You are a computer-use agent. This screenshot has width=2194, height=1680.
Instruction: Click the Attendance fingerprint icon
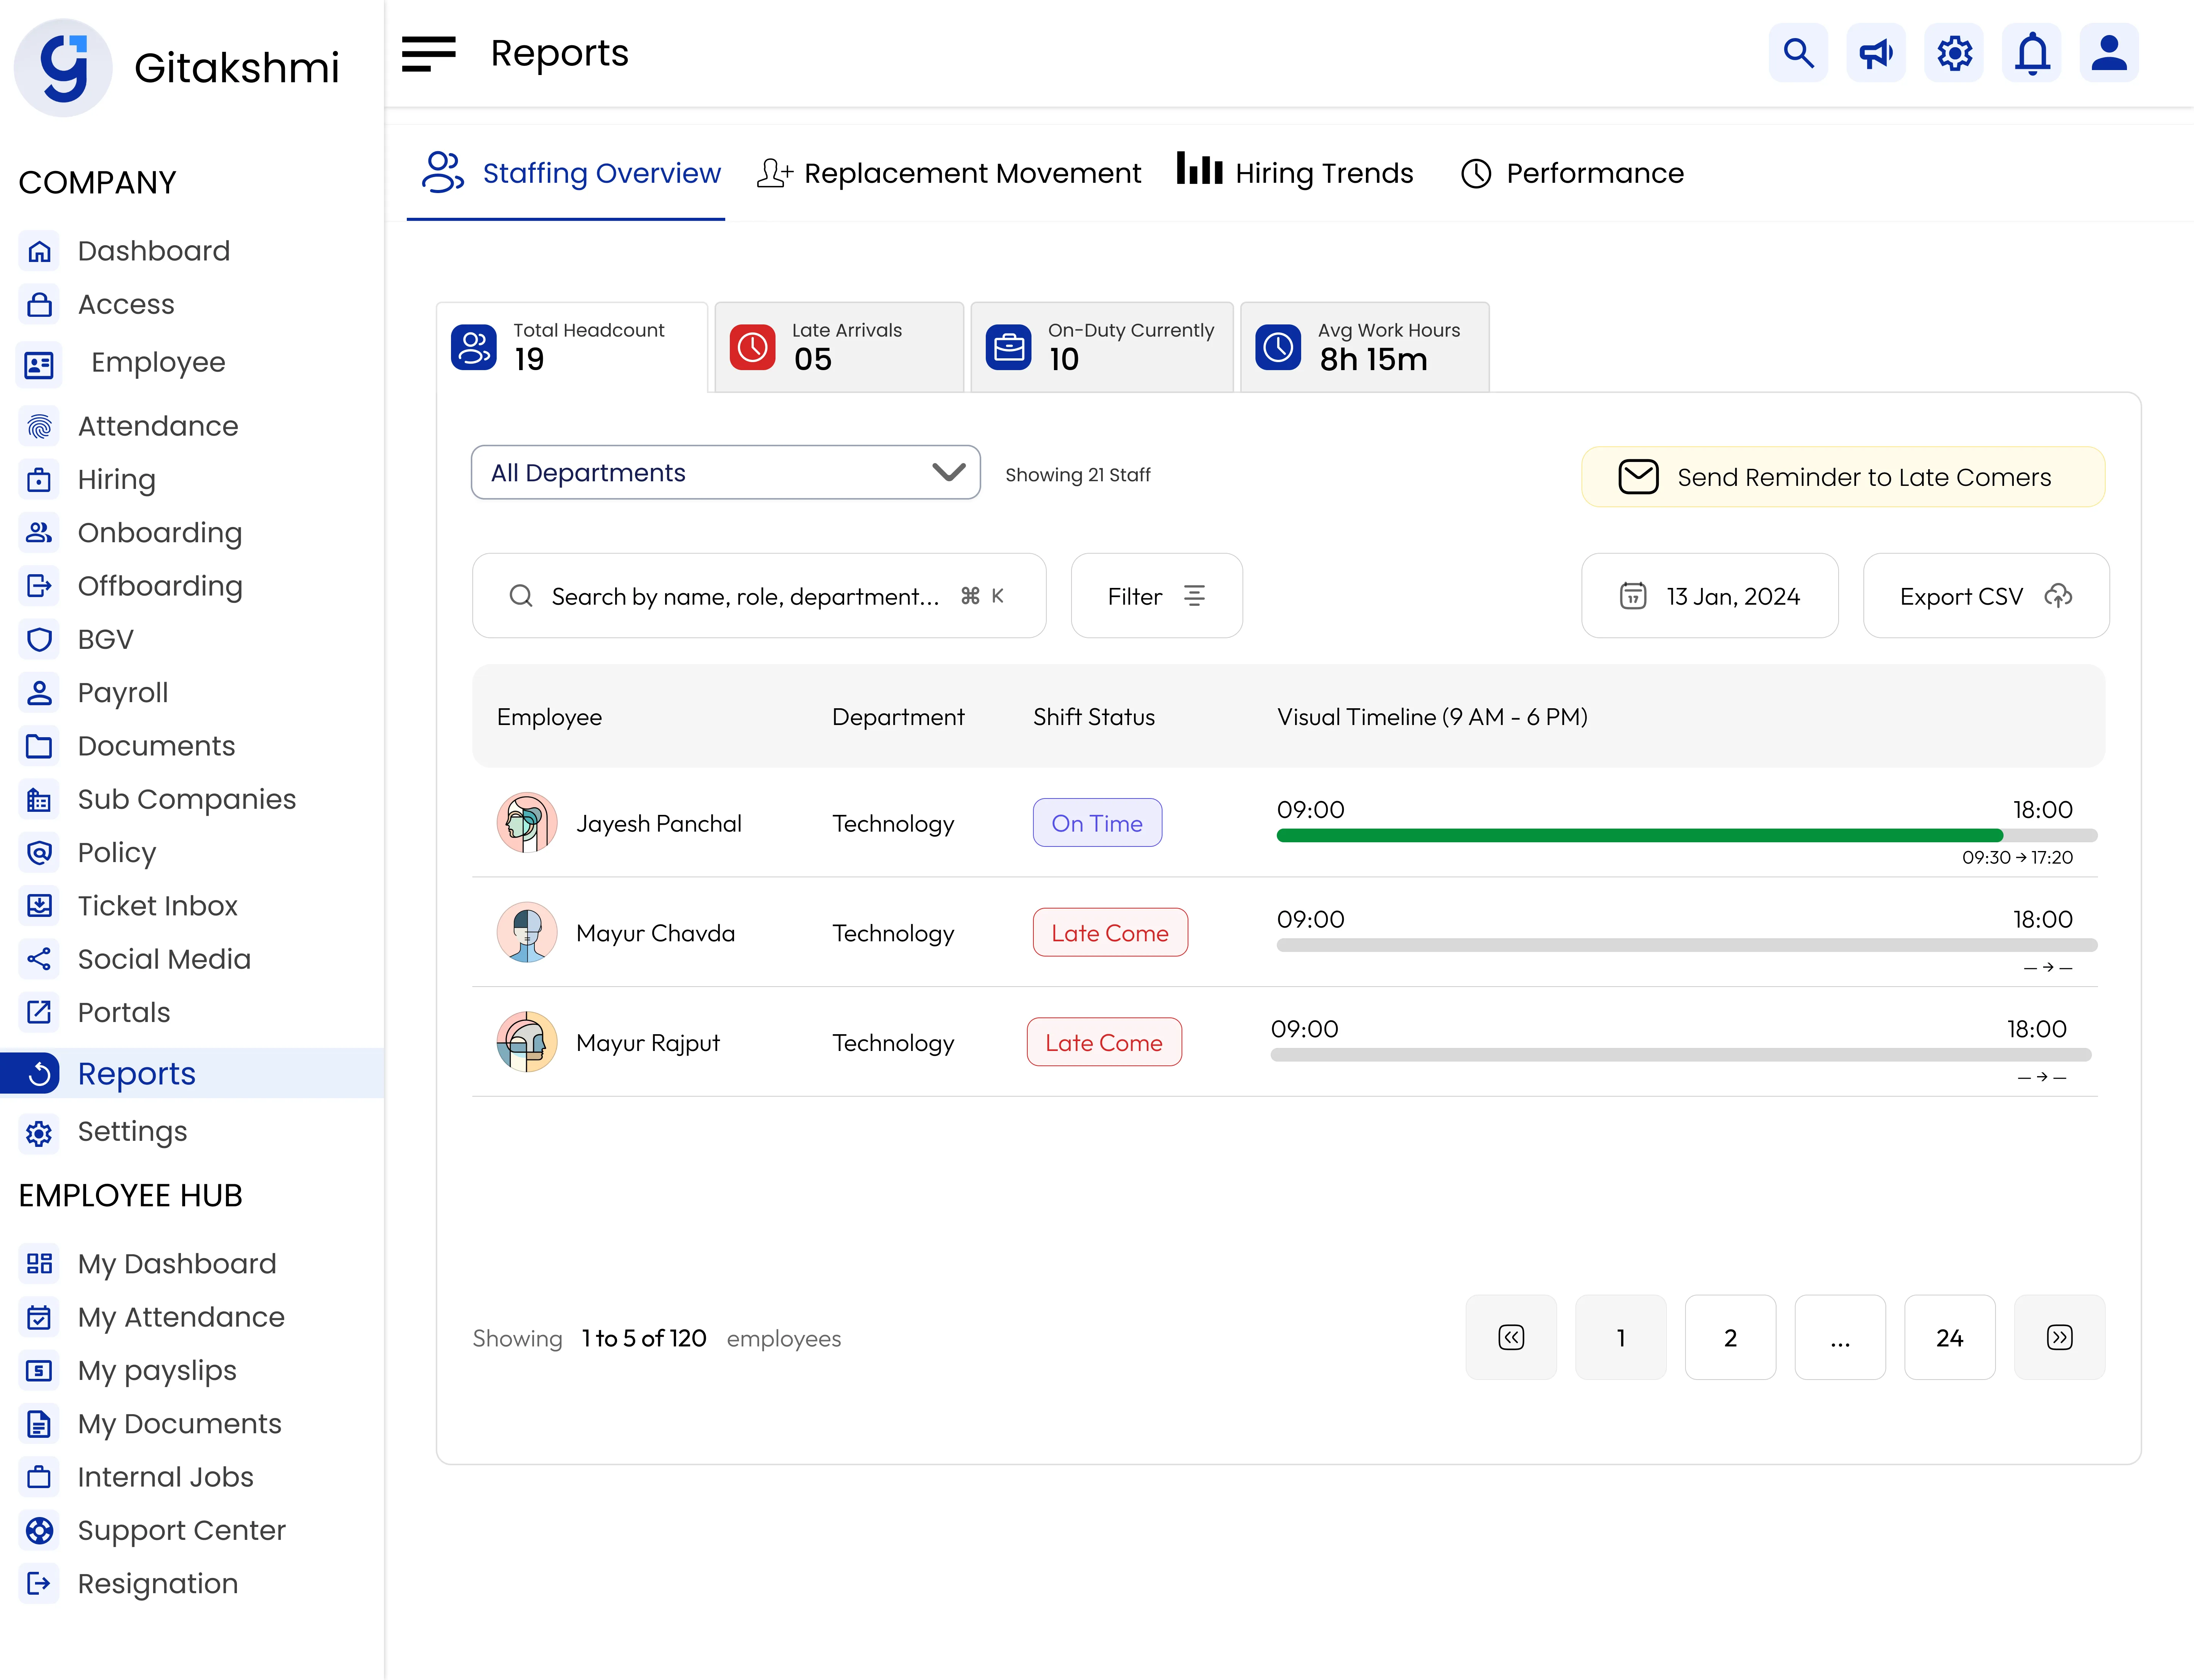click(39, 427)
